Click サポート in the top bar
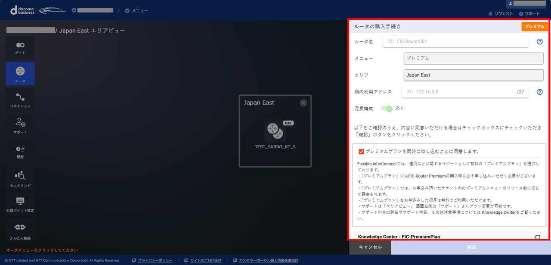The image size is (551, 265). click(x=529, y=14)
